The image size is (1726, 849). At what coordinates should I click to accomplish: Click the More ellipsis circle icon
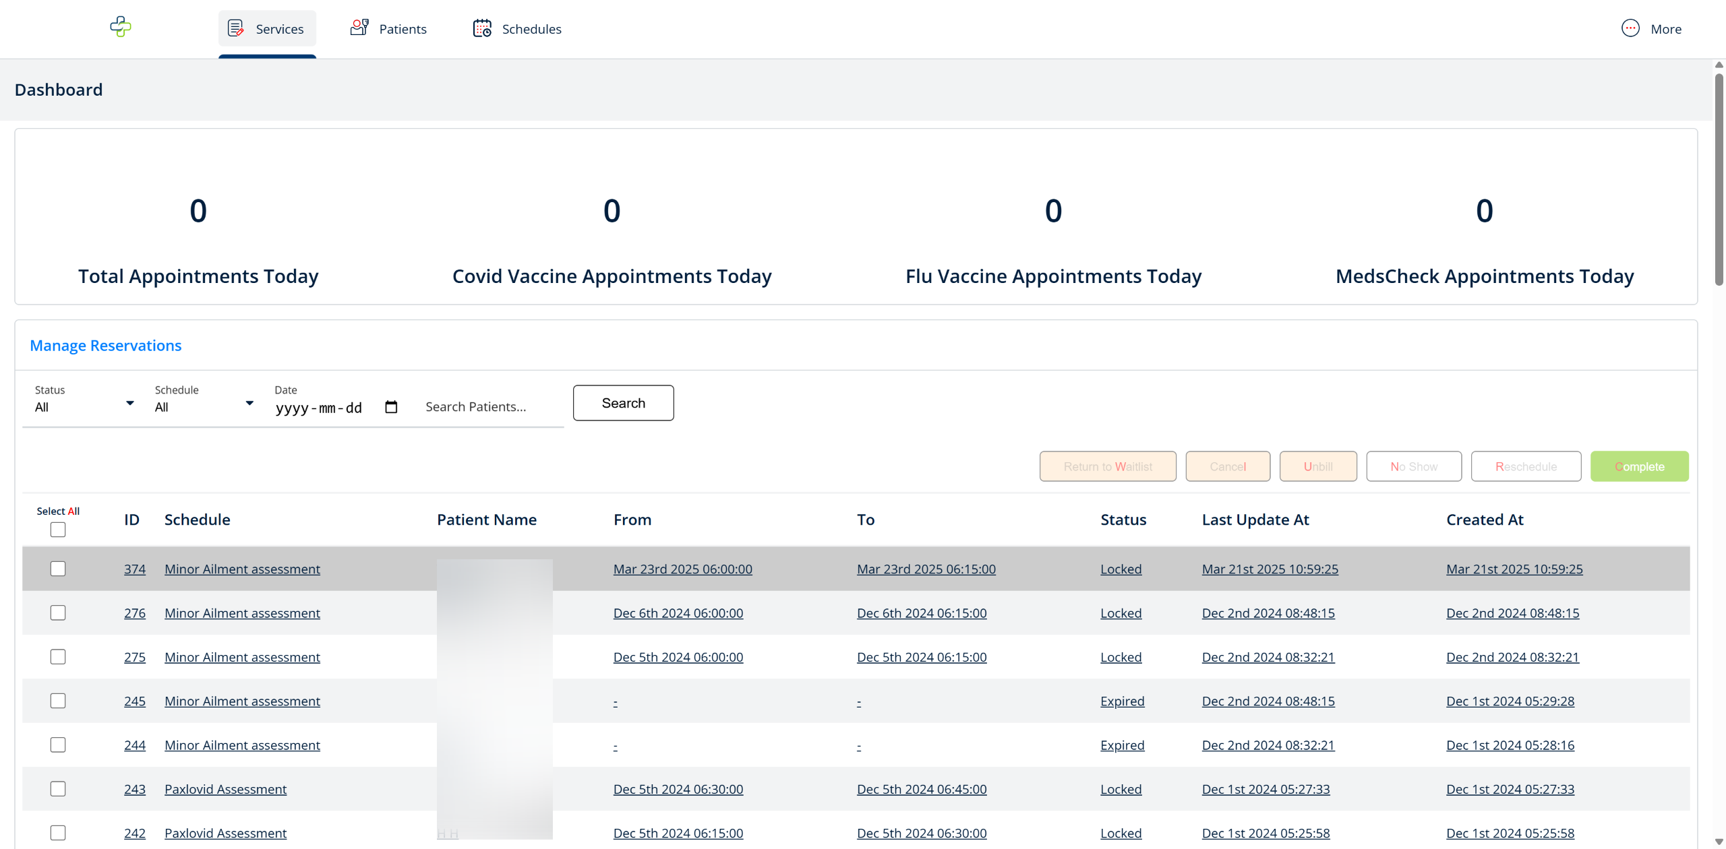[1630, 28]
